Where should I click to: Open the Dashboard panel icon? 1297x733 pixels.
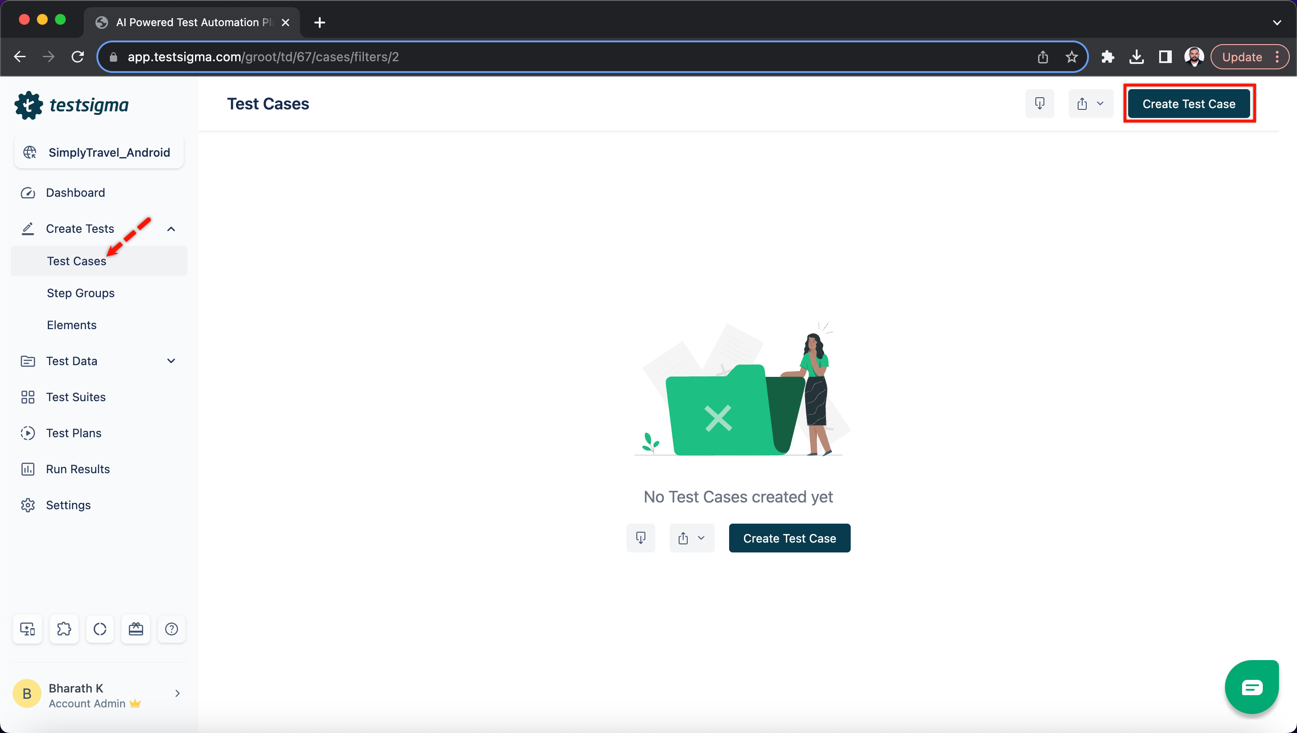coord(28,193)
